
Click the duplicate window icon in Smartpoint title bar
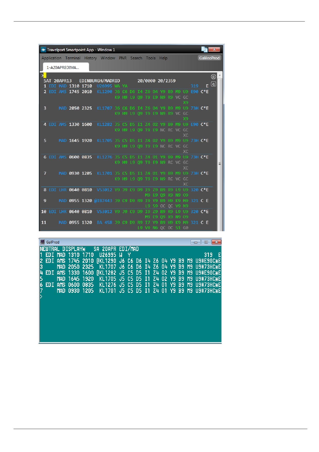(204, 49)
